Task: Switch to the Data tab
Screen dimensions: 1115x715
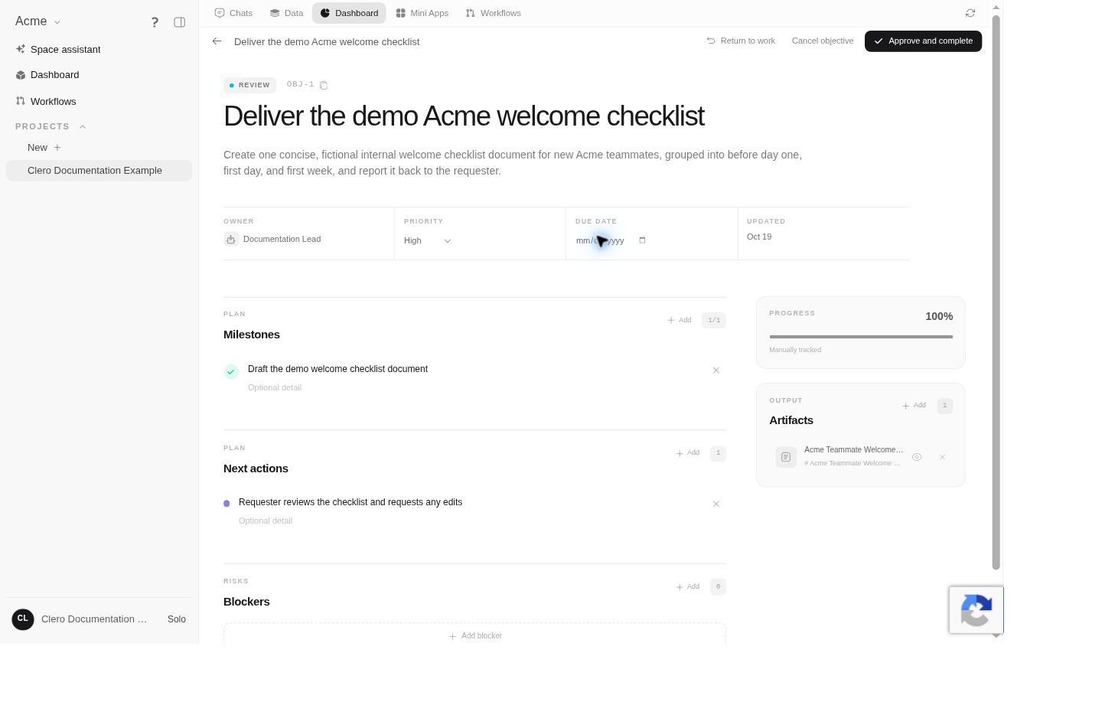Action: coord(287,13)
